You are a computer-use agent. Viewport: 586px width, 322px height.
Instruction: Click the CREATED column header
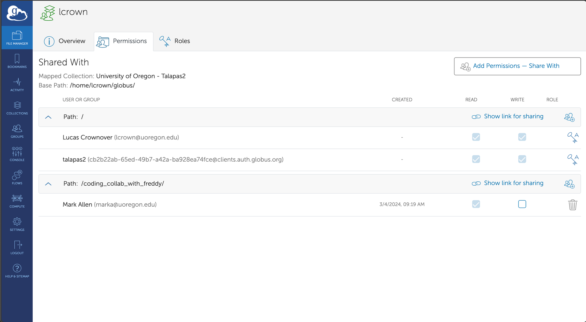click(x=402, y=100)
